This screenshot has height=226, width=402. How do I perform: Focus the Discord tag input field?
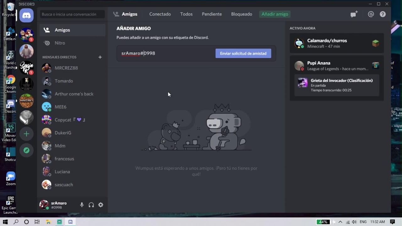(x=166, y=53)
